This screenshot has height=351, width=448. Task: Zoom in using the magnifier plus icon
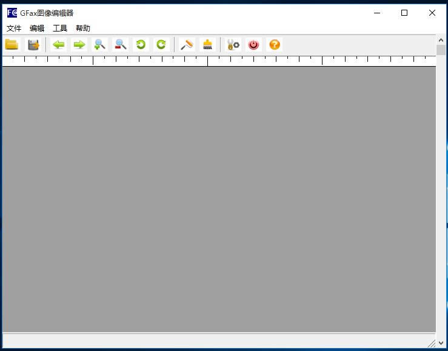(x=99, y=44)
